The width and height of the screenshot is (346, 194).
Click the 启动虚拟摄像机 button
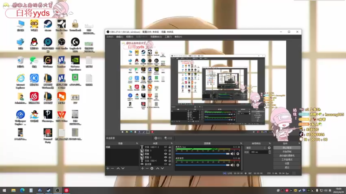point(287,156)
